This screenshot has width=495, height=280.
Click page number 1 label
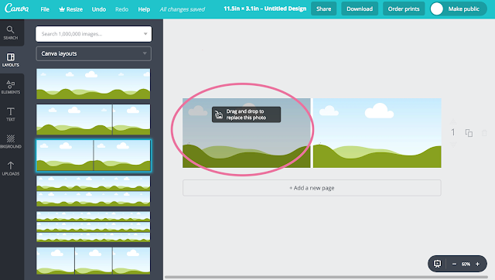point(453,132)
